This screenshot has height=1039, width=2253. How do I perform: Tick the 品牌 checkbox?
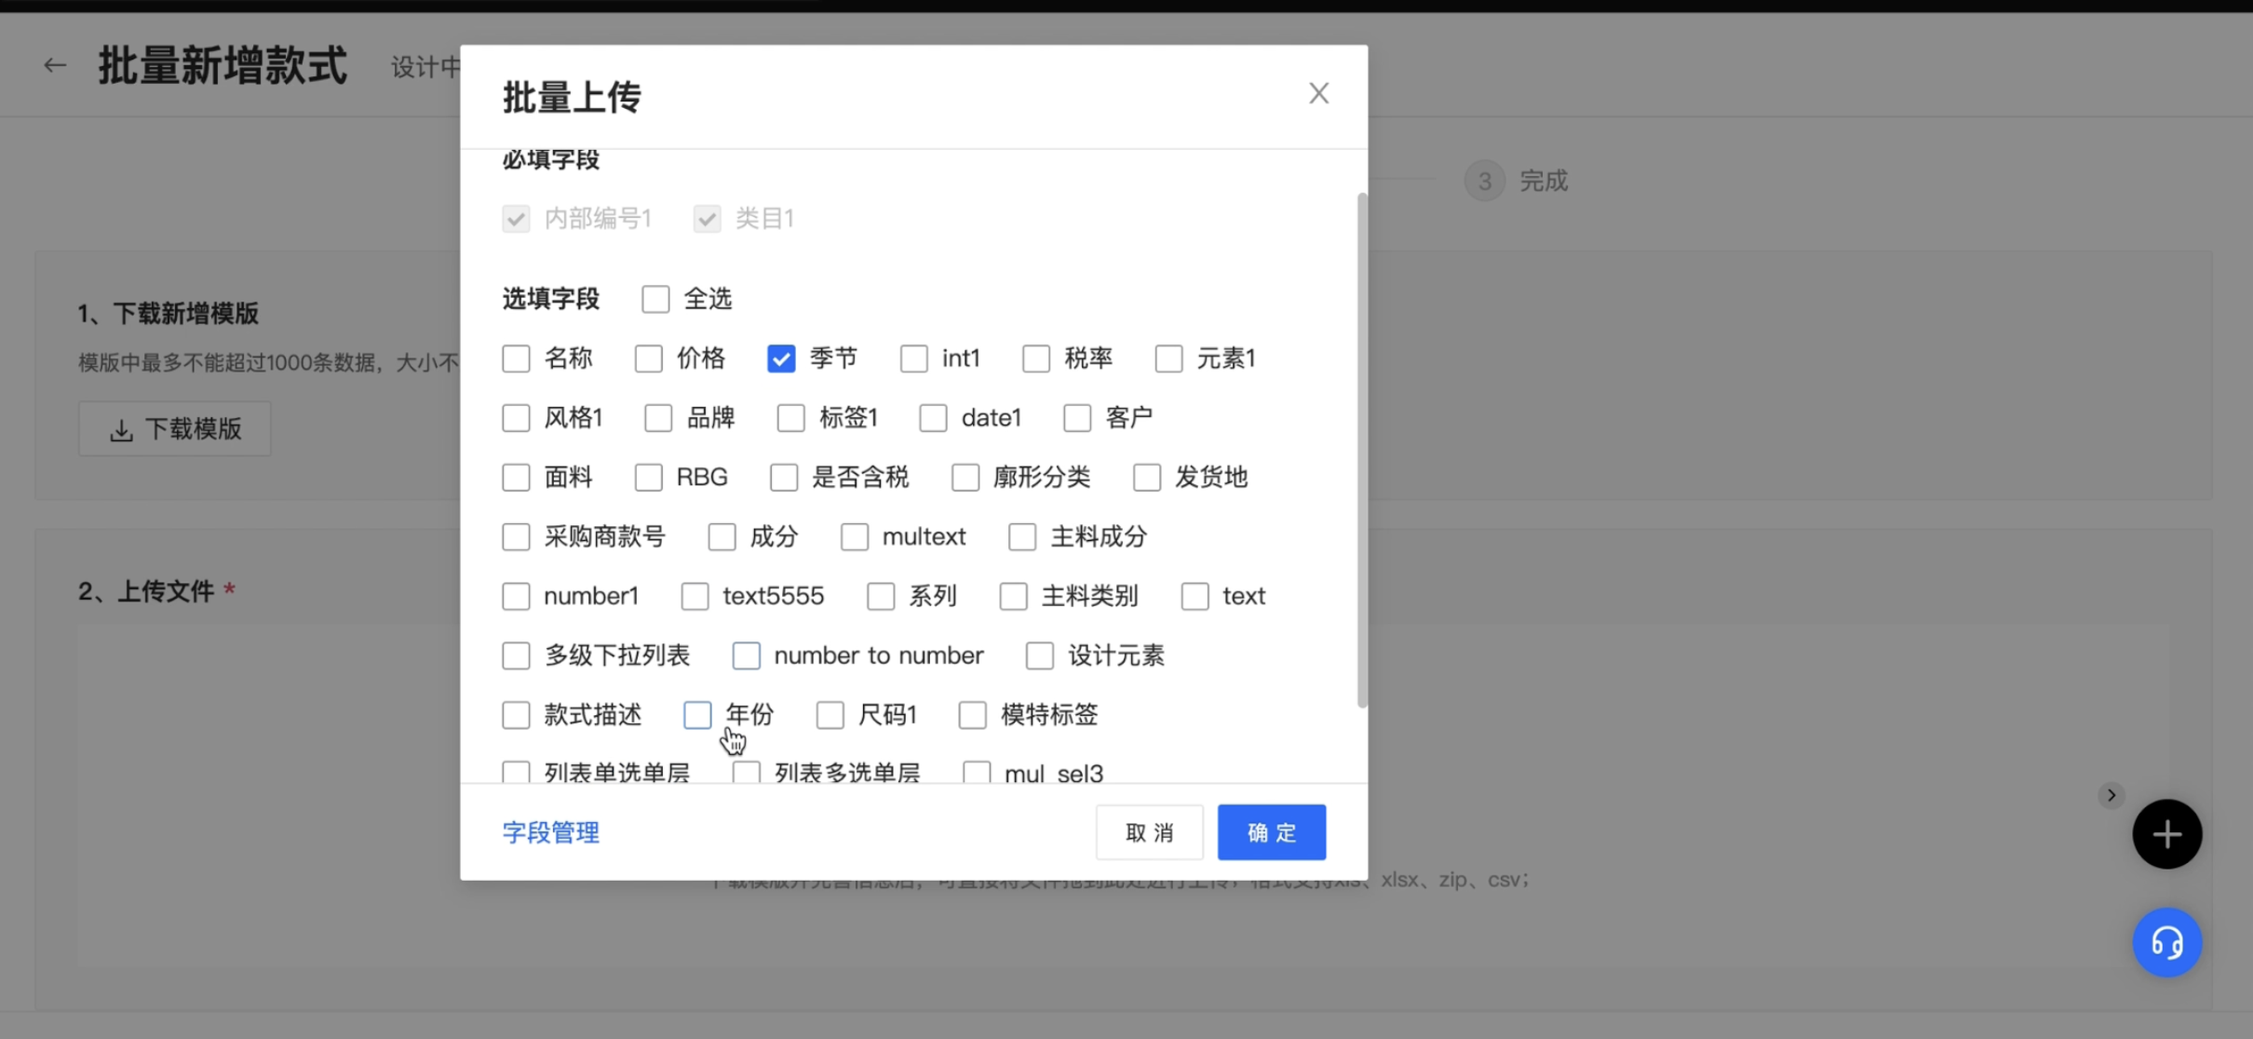pyautogui.click(x=658, y=418)
